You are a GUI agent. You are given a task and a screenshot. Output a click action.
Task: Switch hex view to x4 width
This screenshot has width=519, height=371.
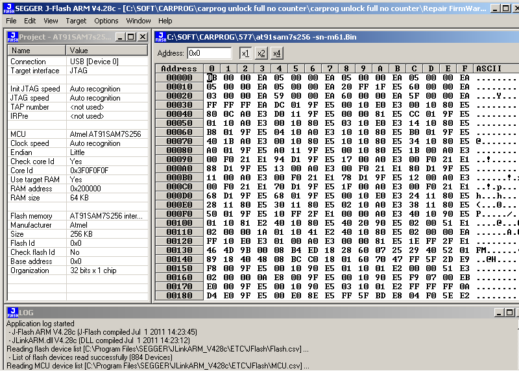click(277, 53)
